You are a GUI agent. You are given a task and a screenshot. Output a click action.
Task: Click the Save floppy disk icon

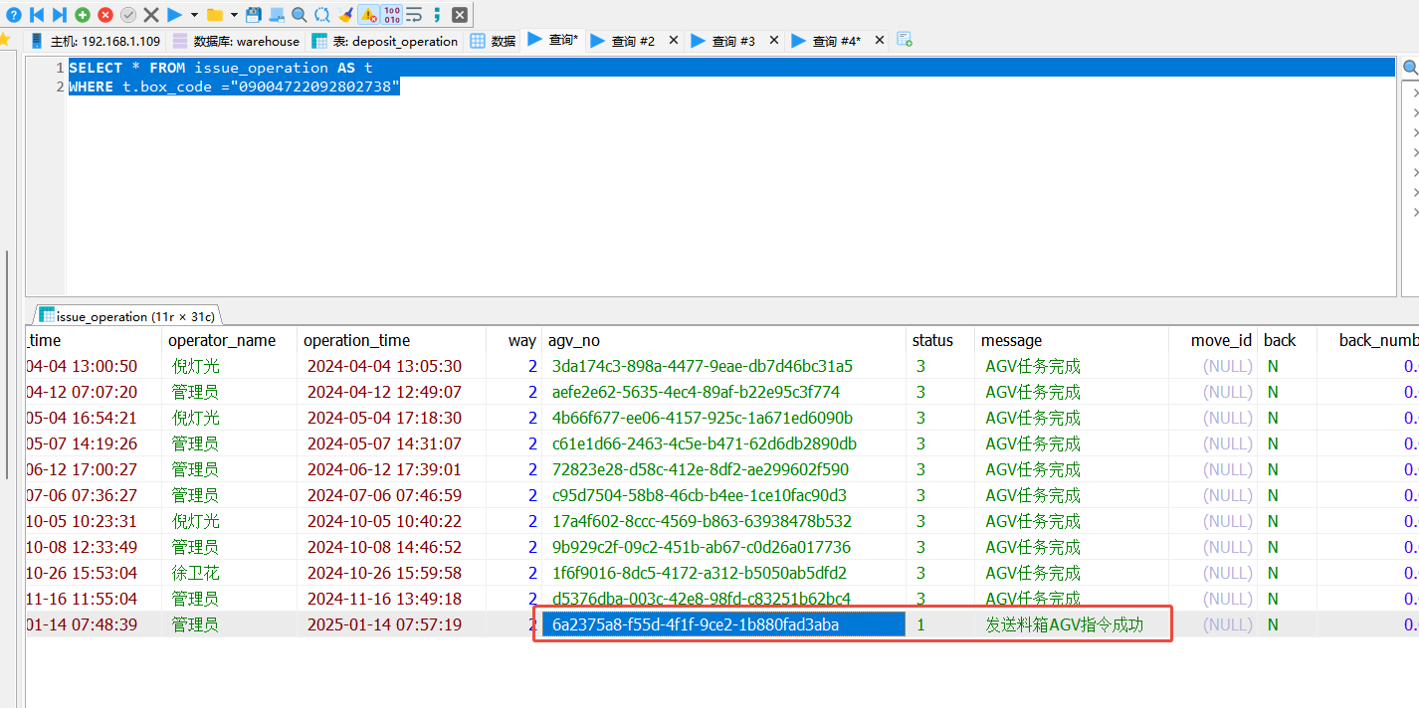[x=253, y=15]
